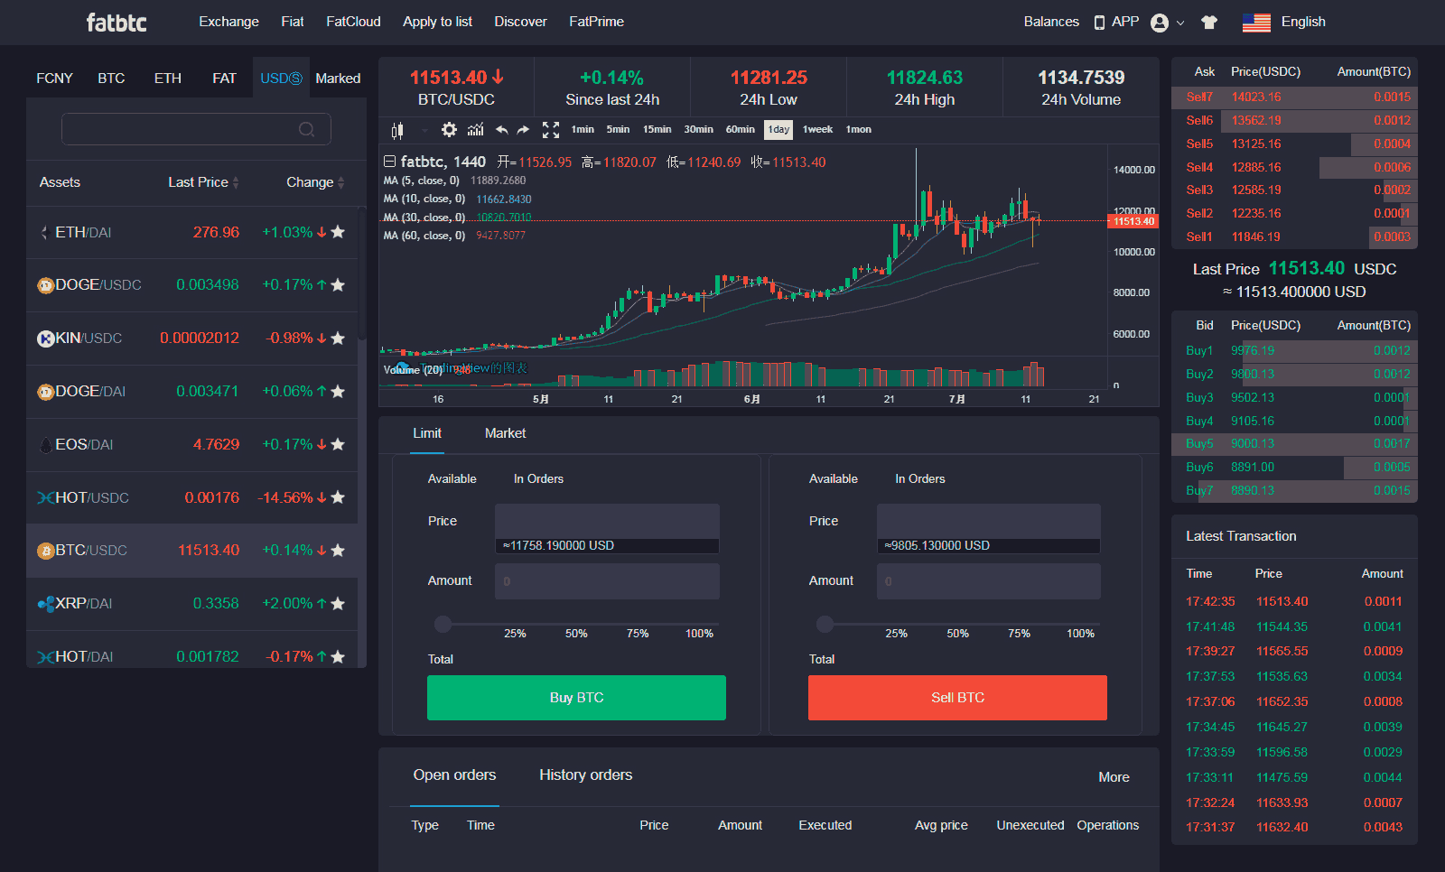This screenshot has height=872, width=1445.
Task: Open the Balances link
Action: (1051, 22)
